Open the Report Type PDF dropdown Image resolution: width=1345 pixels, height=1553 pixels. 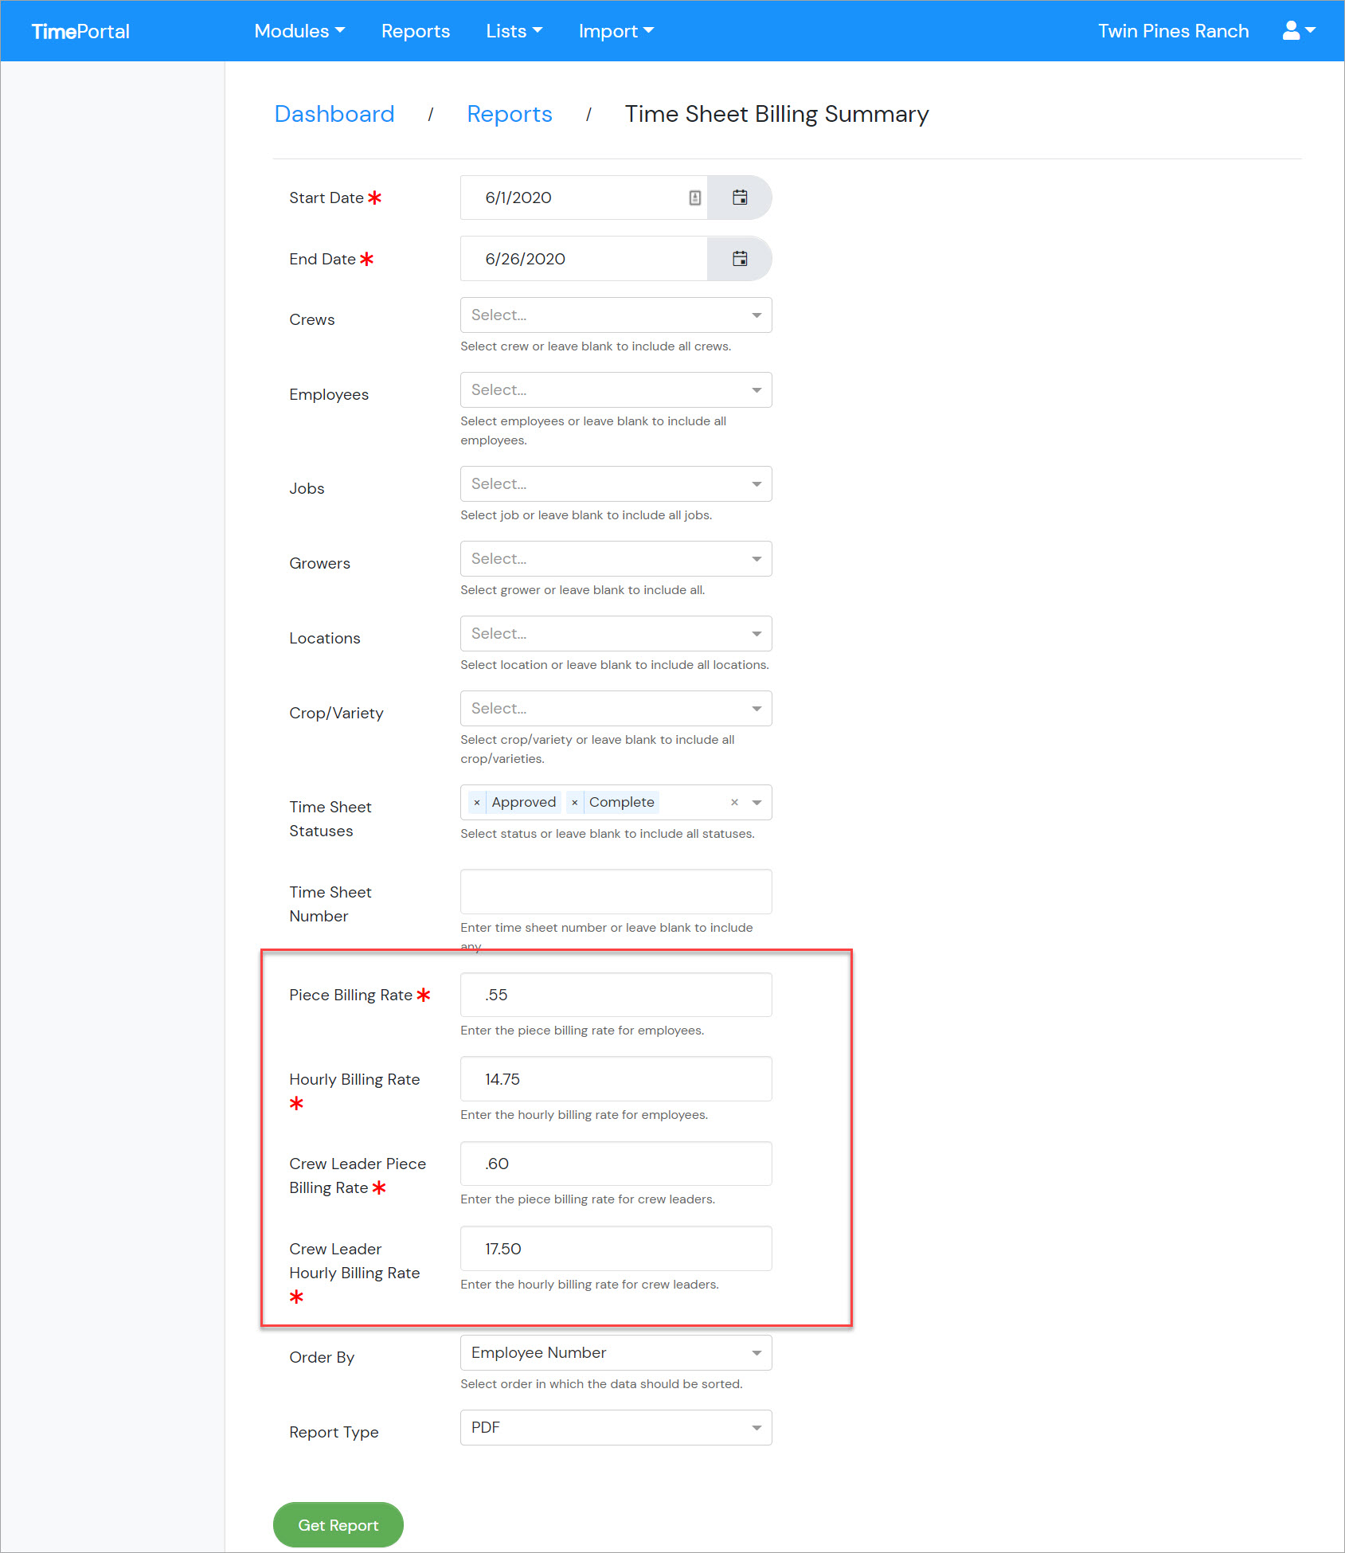616,1428
